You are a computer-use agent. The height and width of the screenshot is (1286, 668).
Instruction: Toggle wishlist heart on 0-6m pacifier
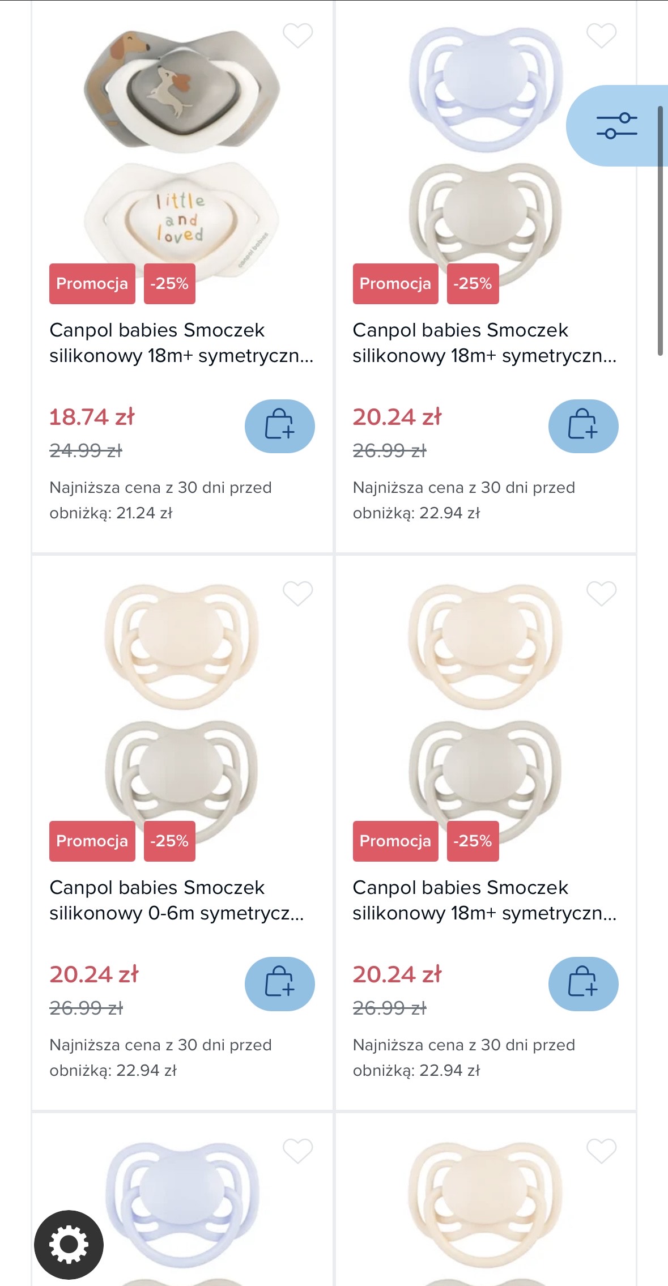tap(297, 593)
